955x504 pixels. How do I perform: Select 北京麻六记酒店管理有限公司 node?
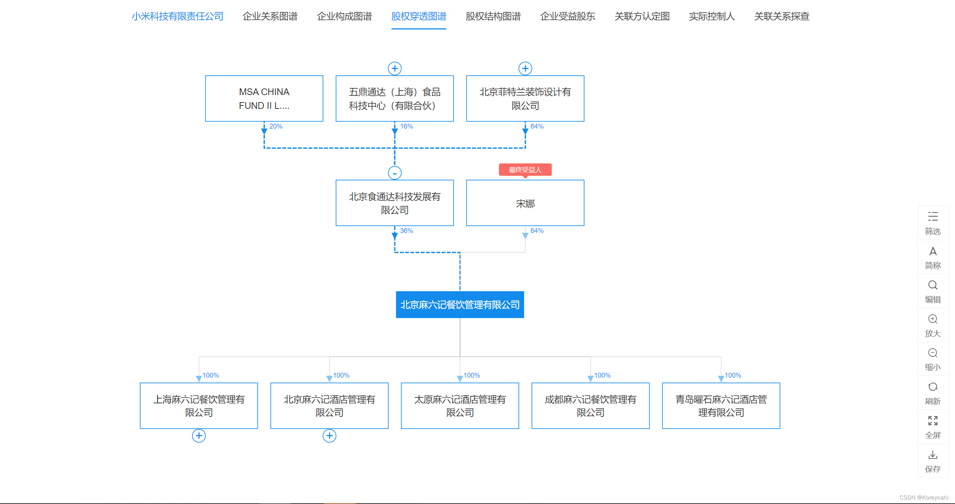329,406
